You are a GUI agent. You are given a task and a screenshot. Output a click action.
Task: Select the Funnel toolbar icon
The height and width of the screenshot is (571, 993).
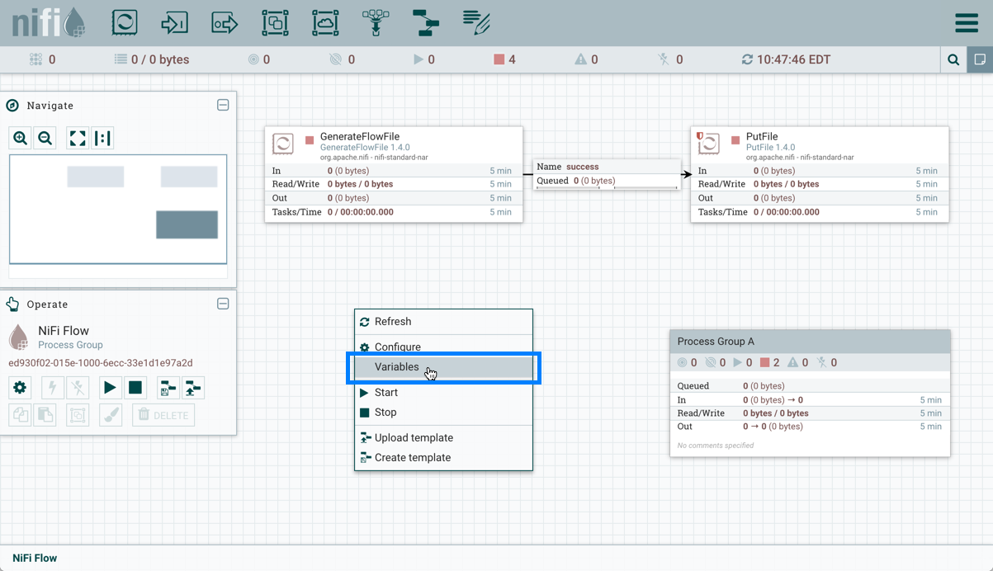pyautogui.click(x=376, y=22)
